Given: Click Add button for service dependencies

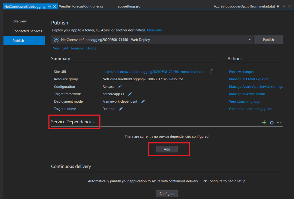Looking at the screenshot, I should point(167,149).
